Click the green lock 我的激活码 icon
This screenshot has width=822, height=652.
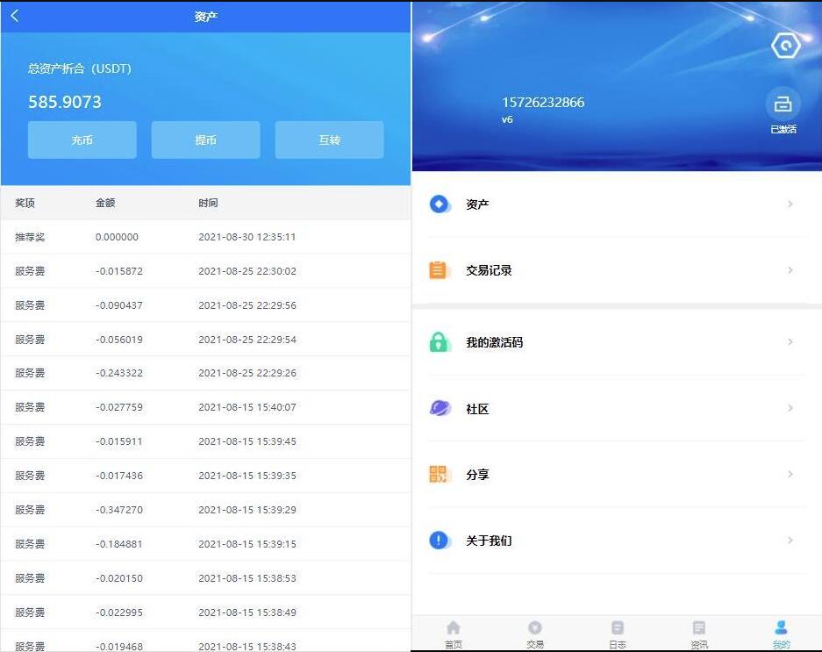pos(440,342)
